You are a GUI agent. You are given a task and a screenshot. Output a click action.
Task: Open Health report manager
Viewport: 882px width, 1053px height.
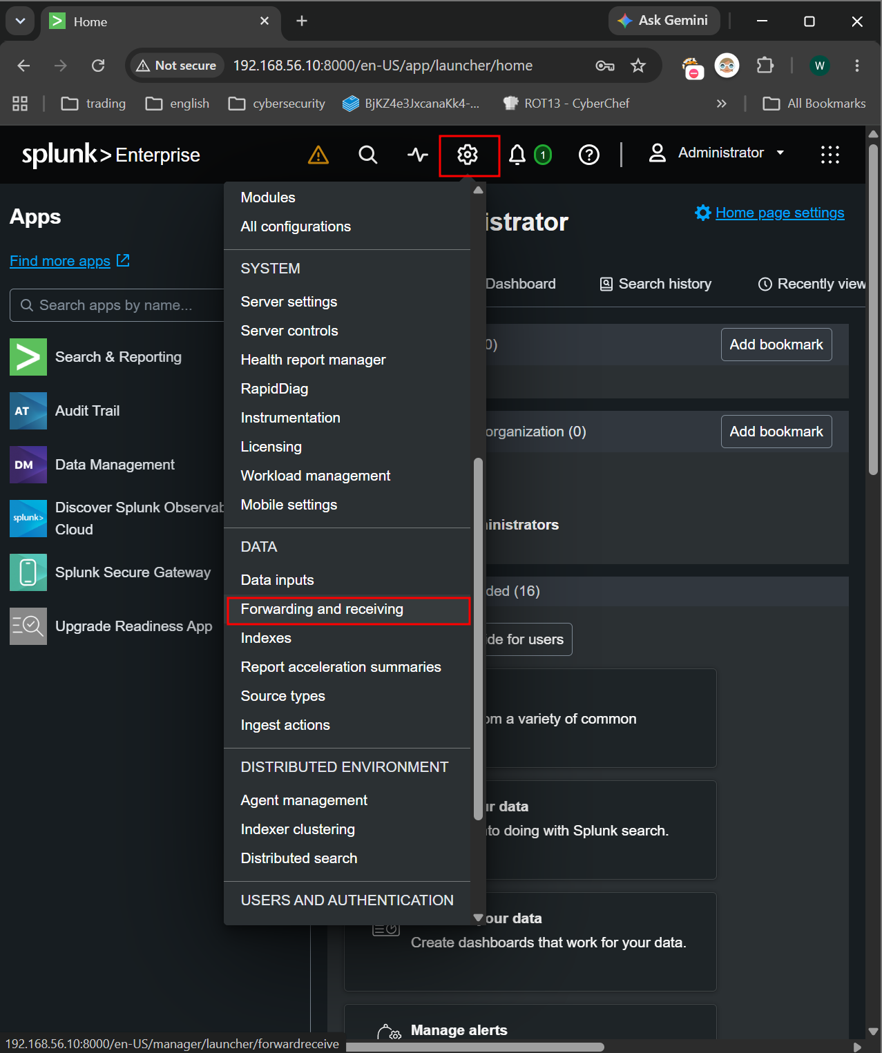(313, 360)
